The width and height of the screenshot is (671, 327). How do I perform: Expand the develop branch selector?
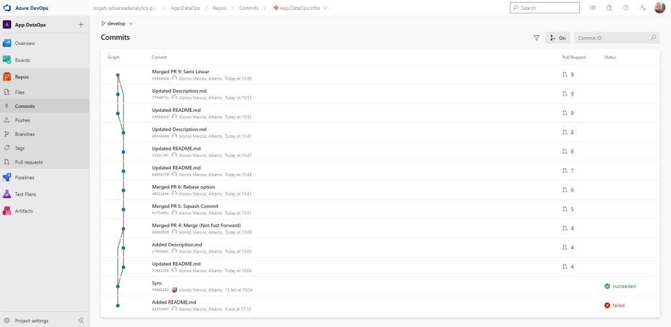point(117,23)
